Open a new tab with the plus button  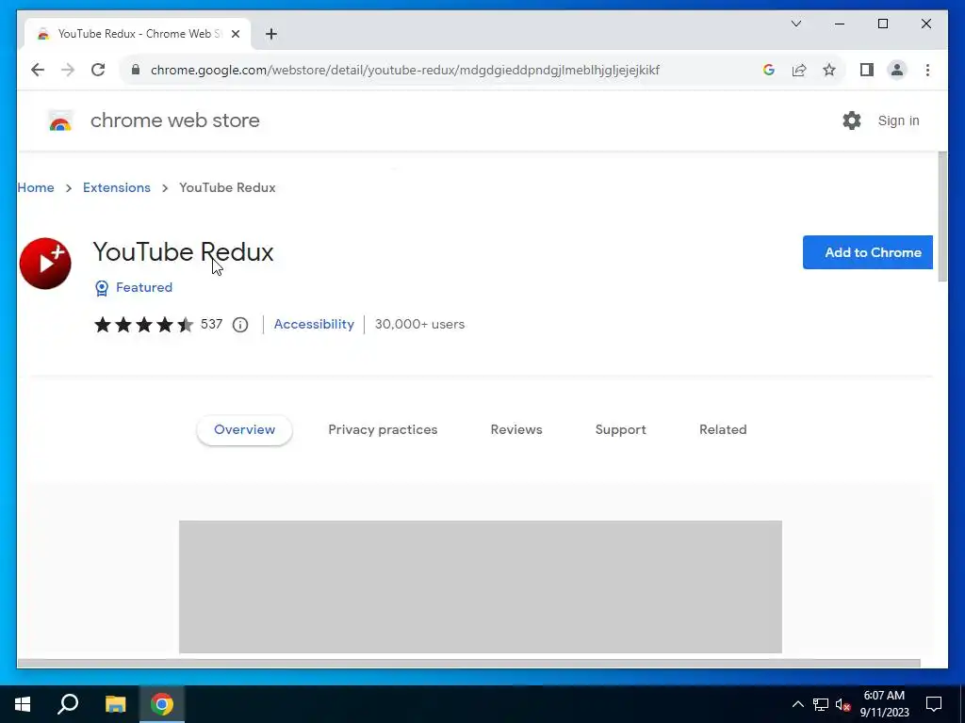pyautogui.click(x=271, y=34)
